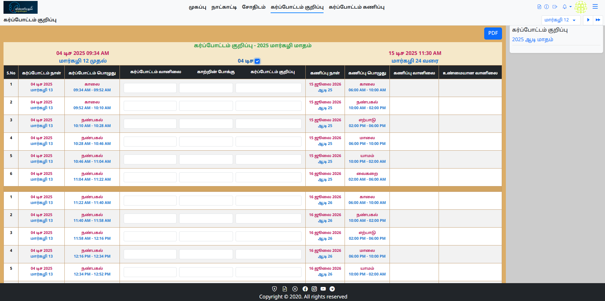Click the privacy shield icon in footer

pyautogui.click(x=274, y=289)
